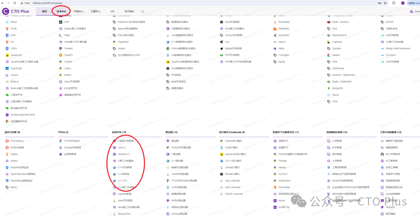Open the Java Leetcode link
Screen dimensions: 420x218
click(233, 187)
